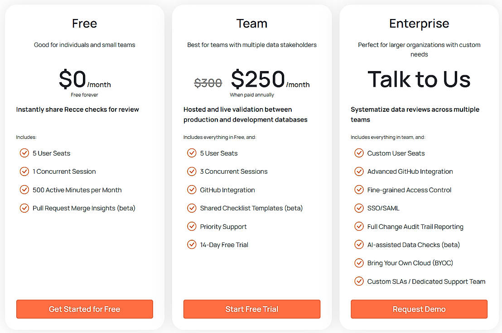
Task: Click checkmark beside Custom SLAs / Dedicated Support Team
Action: [359, 281]
